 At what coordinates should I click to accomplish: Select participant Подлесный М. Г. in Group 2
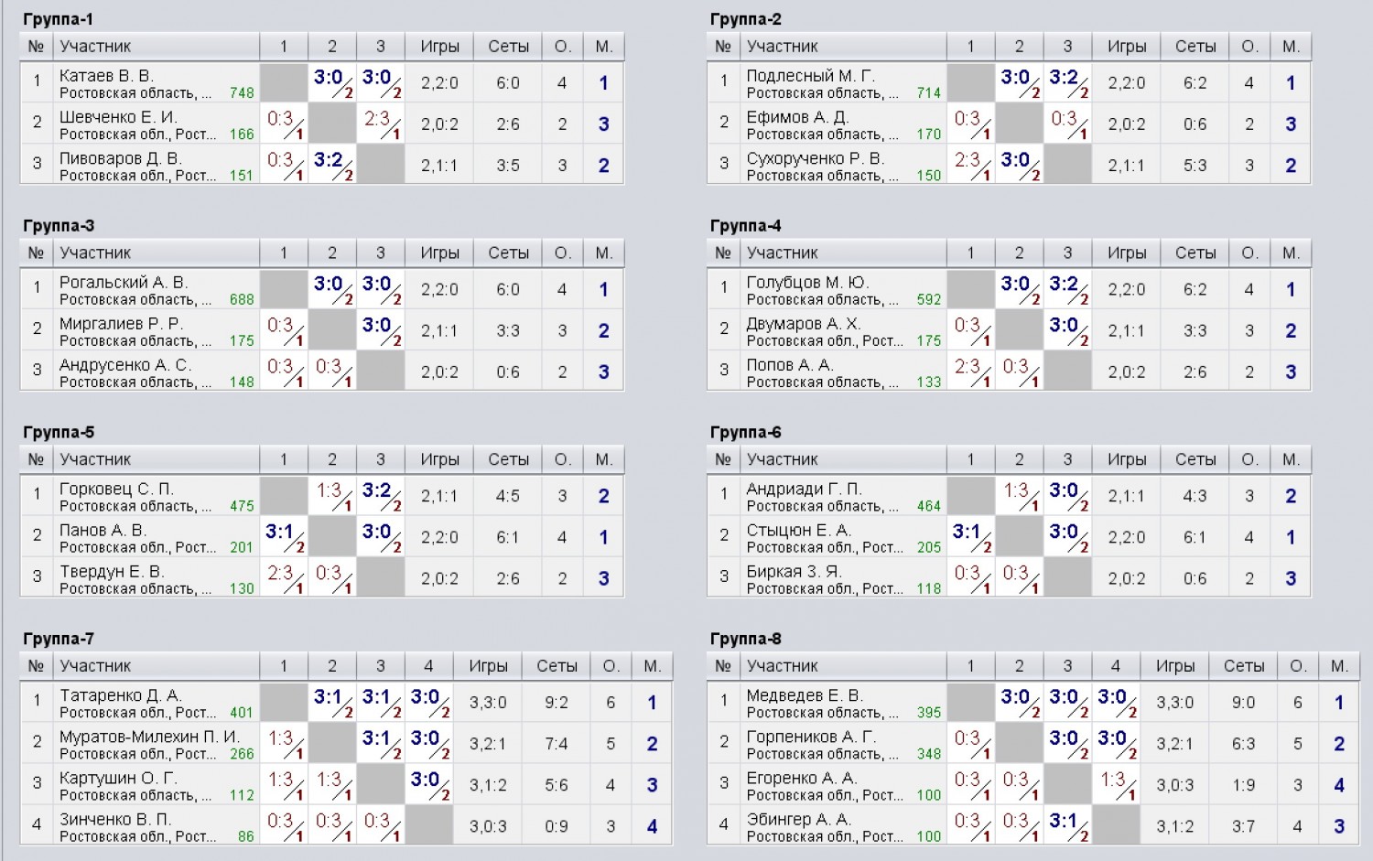click(810, 76)
